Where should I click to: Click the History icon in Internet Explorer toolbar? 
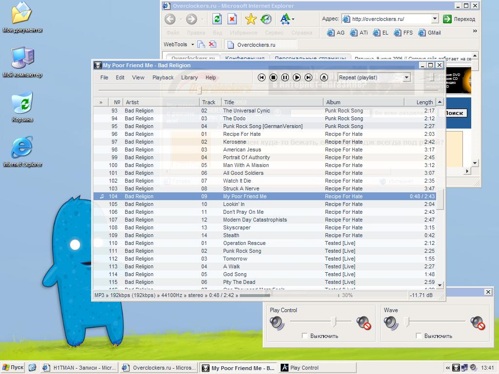[x=266, y=19]
